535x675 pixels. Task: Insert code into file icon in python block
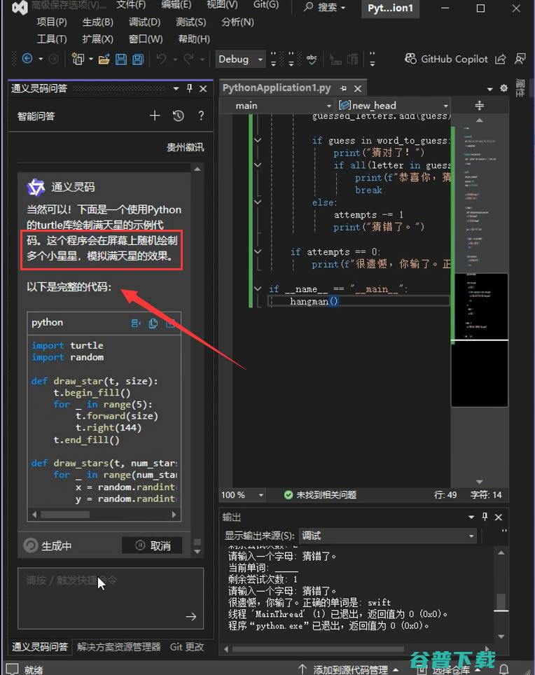(x=136, y=323)
